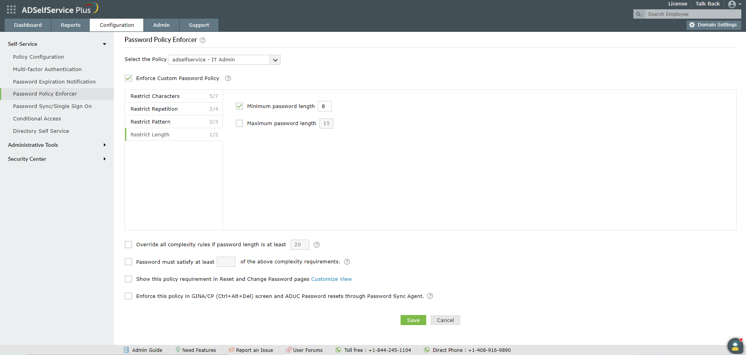Uncheck Minimum password length

tap(239, 106)
